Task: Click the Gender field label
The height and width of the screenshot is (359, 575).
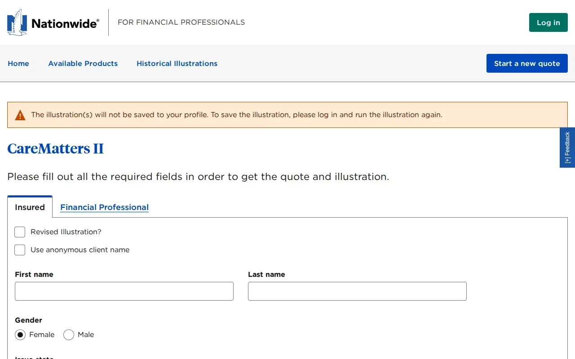Action: point(28,320)
